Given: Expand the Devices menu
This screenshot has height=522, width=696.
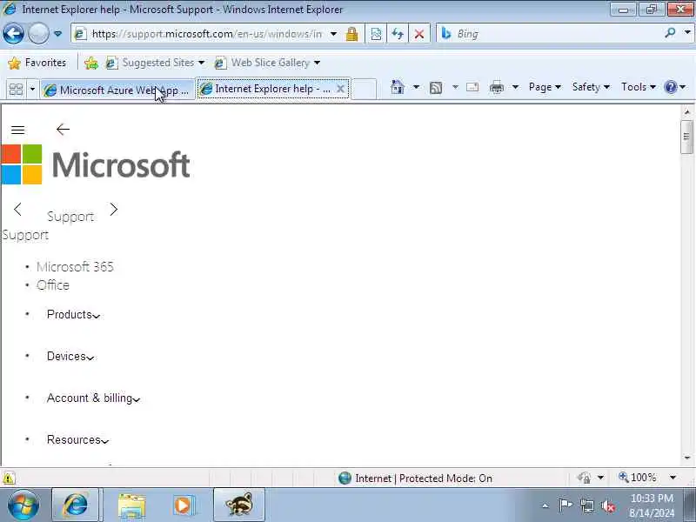Looking at the screenshot, I should pos(70,357).
